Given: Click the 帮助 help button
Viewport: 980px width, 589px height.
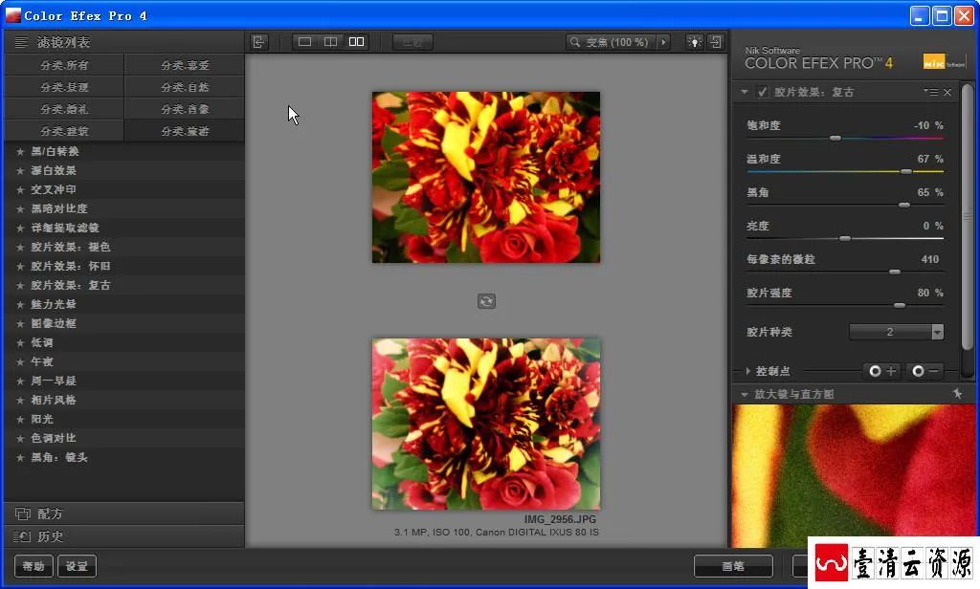Looking at the screenshot, I should pyautogui.click(x=33, y=566).
